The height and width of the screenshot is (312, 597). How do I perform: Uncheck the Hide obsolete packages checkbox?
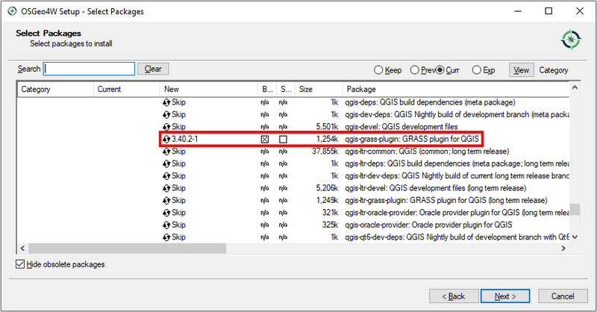click(x=20, y=264)
